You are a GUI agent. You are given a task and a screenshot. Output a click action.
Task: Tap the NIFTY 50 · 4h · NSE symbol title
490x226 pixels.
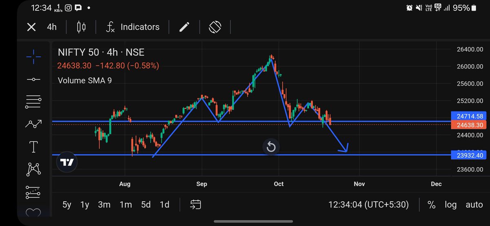101,52
